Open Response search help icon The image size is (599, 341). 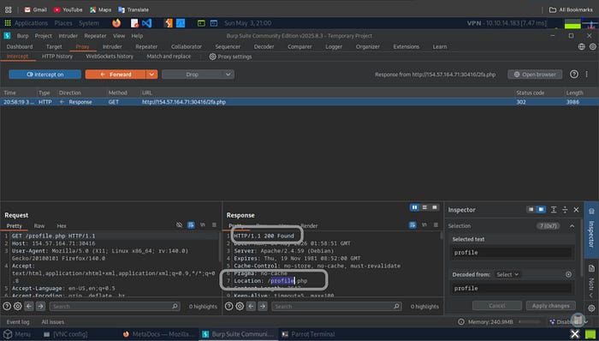point(228,306)
